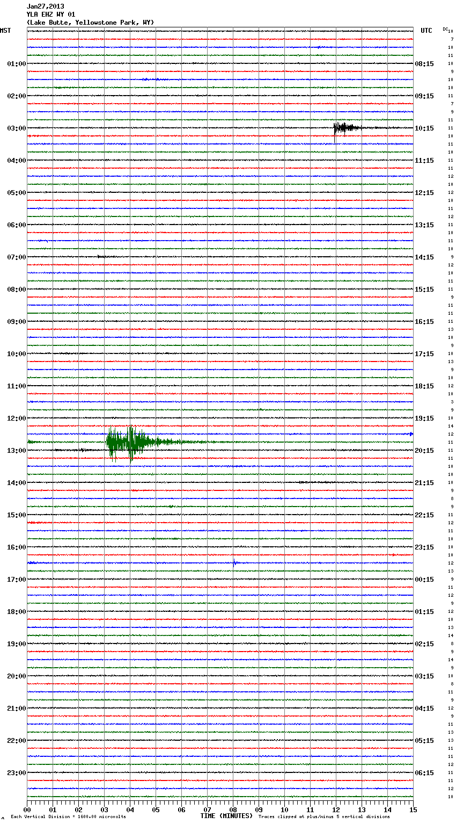The height and width of the screenshot is (824, 456).
Task: Click the 07:00 MST time label
Action: point(17,257)
